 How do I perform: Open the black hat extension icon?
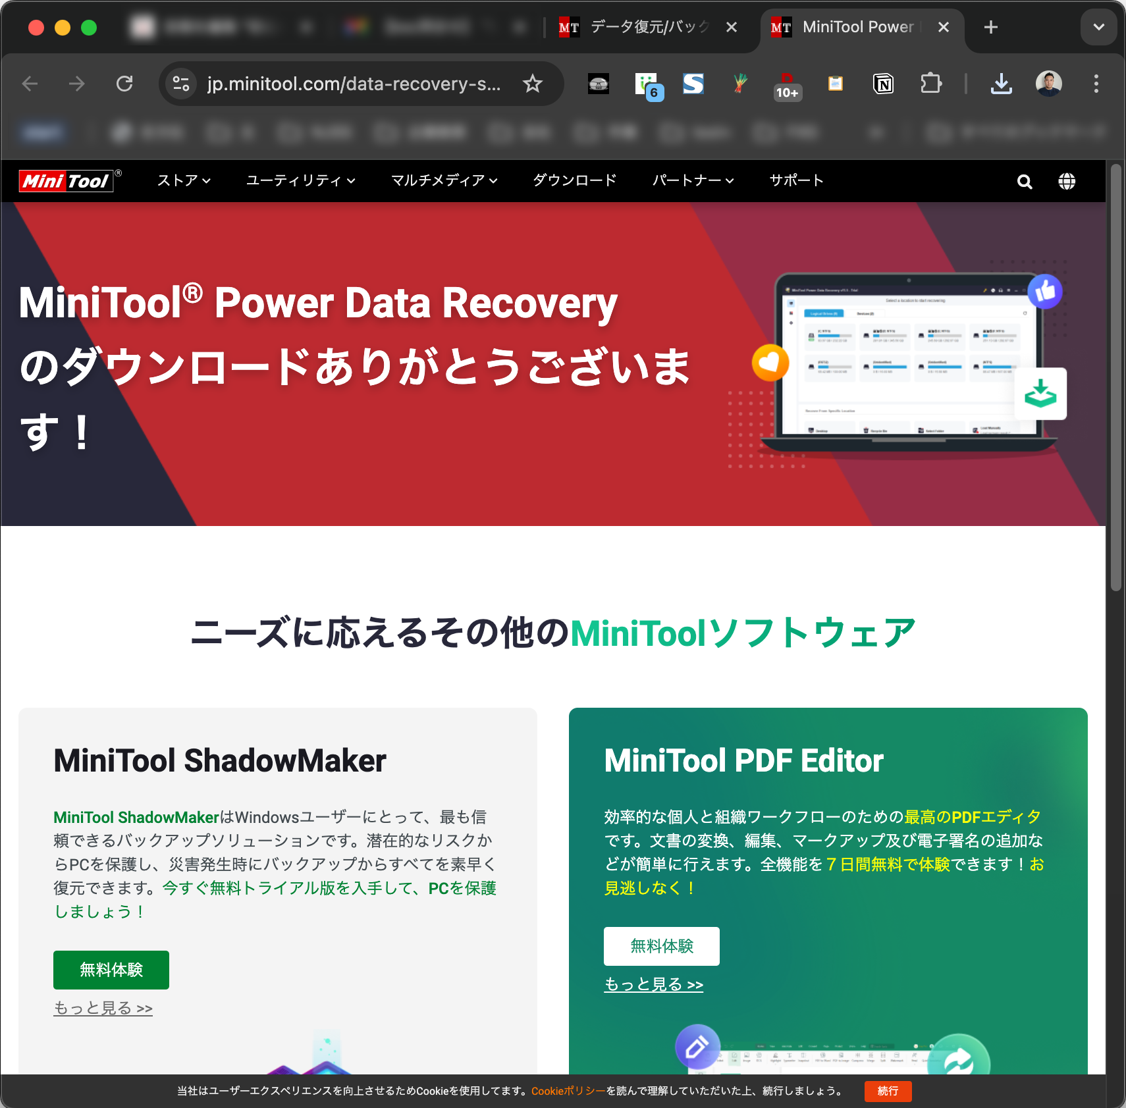click(x=598, y=84)
